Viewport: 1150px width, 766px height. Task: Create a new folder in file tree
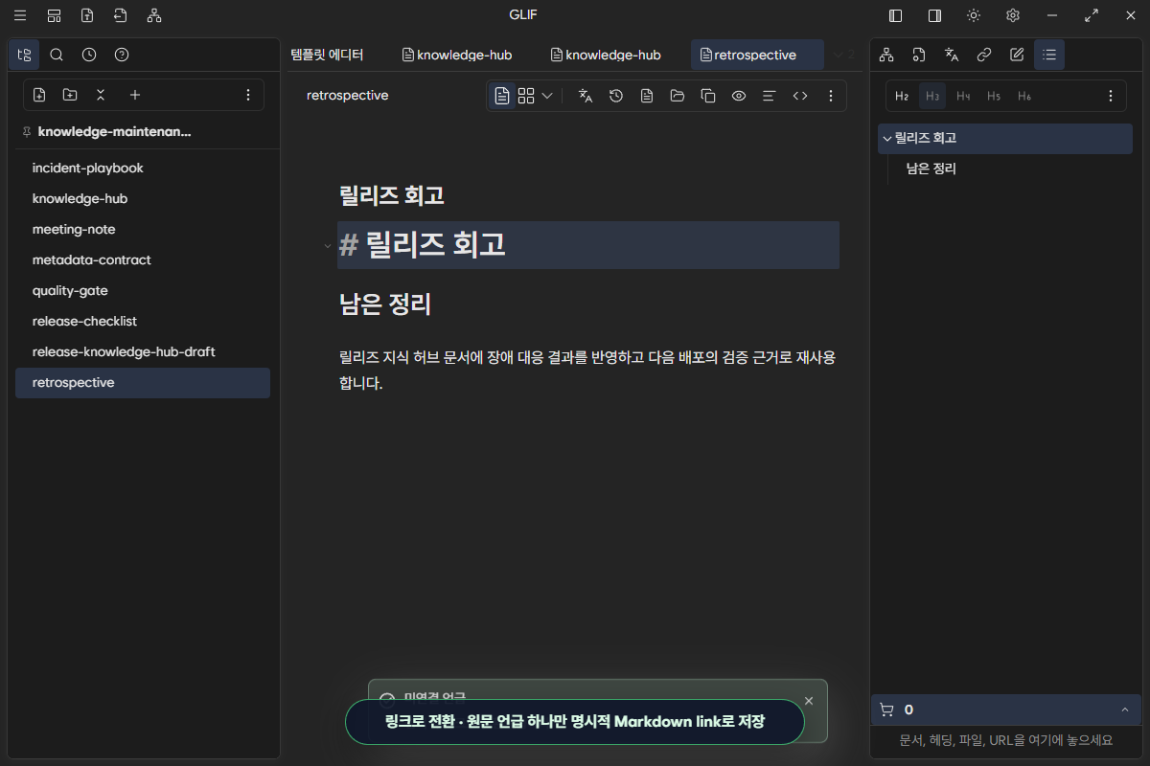click(x=70, y=95)
